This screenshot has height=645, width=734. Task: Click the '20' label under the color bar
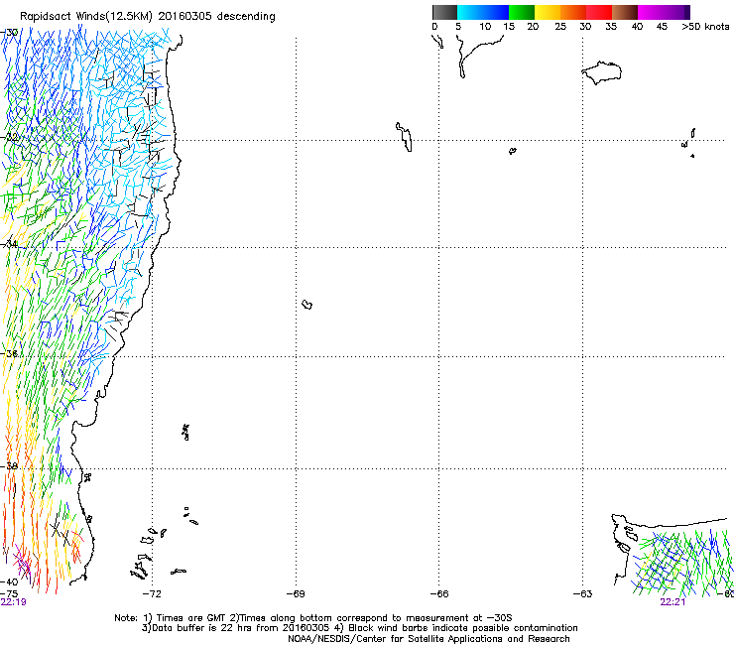(533, 27)
